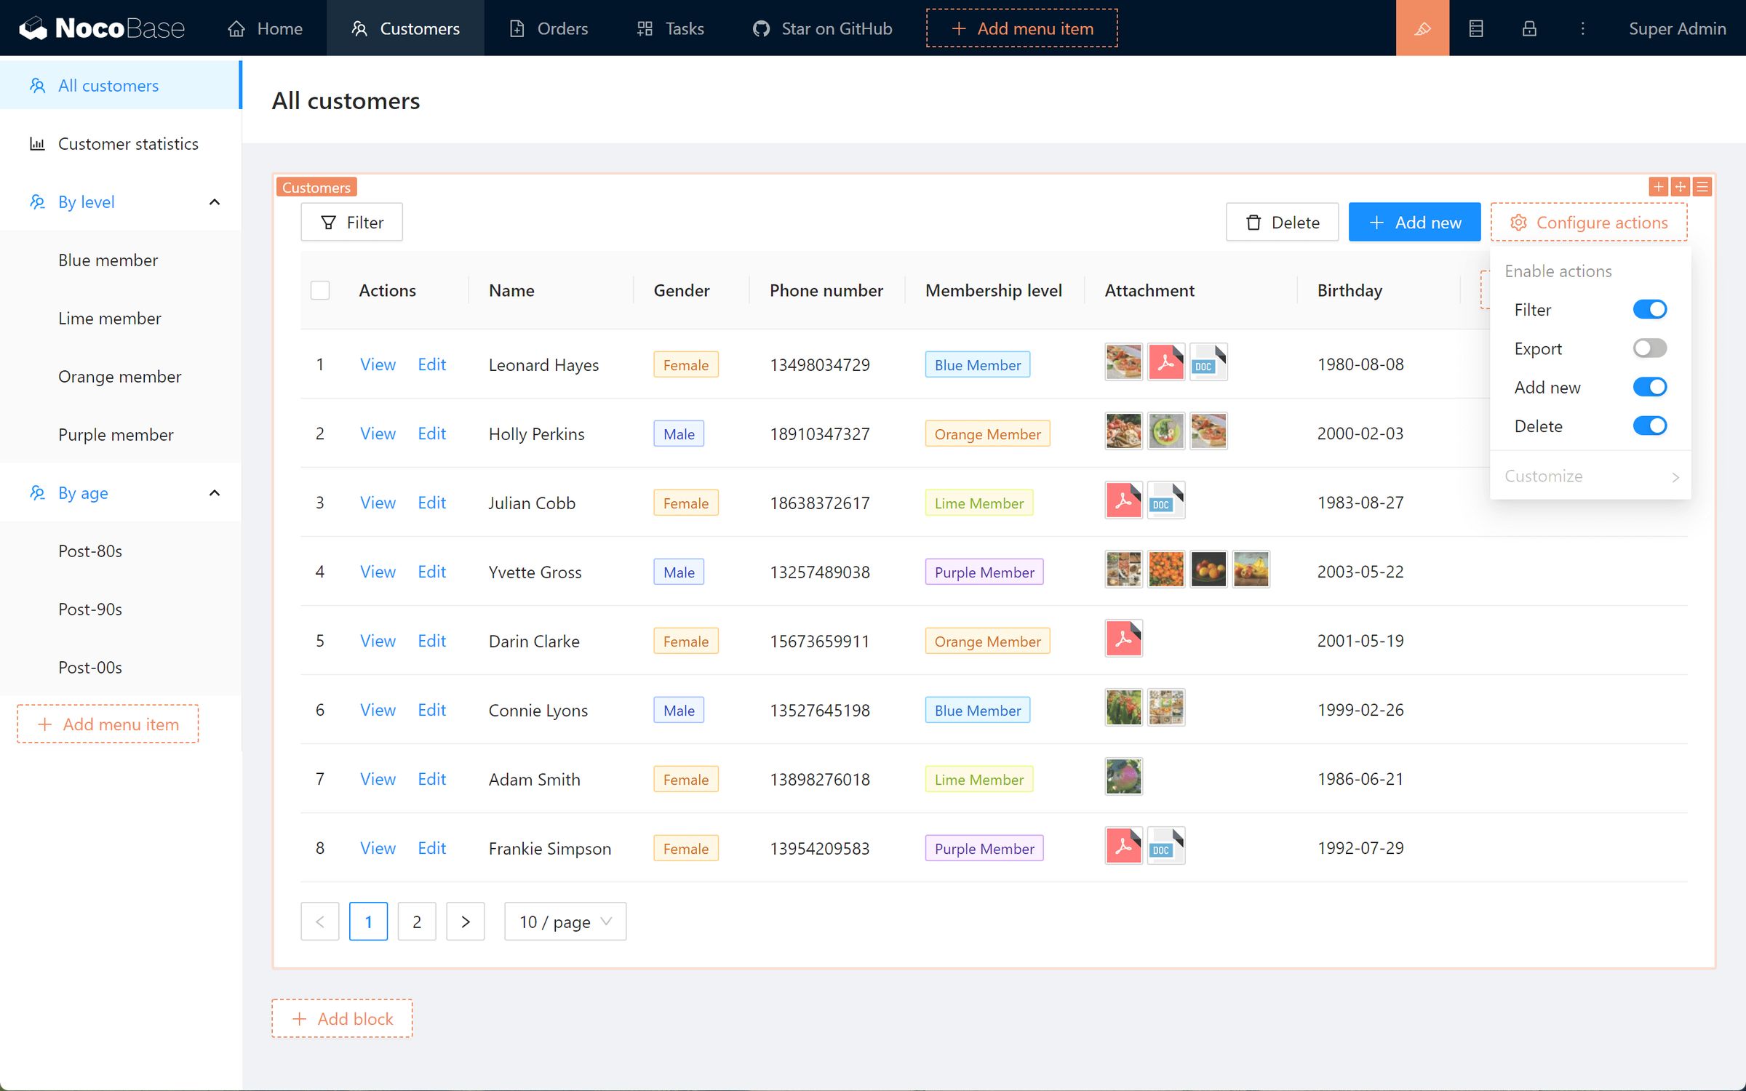Screen dimensions: 1746x1091
Task: Click the Purple Member tag for Yvette Gross
Action: pos(984,572)
